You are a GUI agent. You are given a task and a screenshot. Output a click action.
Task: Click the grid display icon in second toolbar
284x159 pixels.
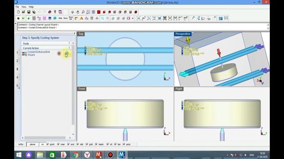(x=34, y=18)
